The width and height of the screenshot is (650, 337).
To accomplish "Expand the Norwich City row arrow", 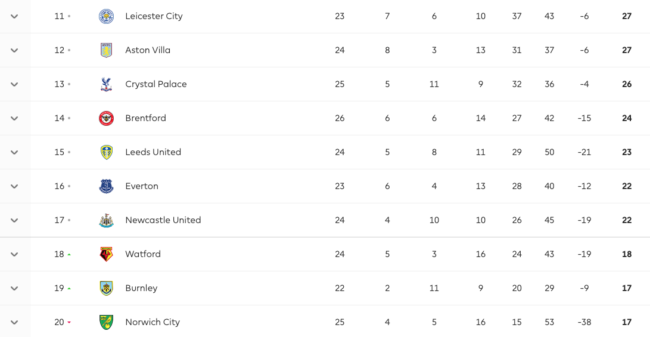I will (14, 323).
